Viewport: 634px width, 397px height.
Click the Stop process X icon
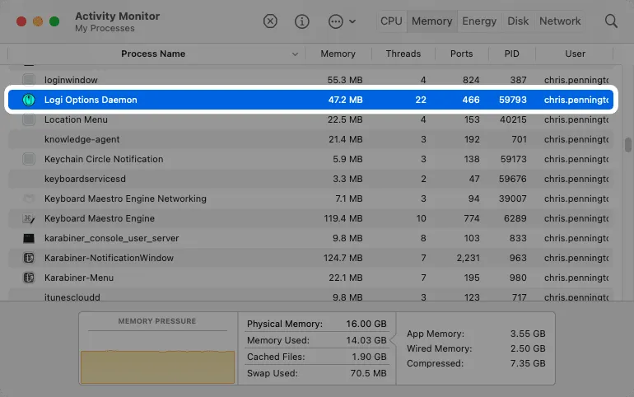coord(270,21)
